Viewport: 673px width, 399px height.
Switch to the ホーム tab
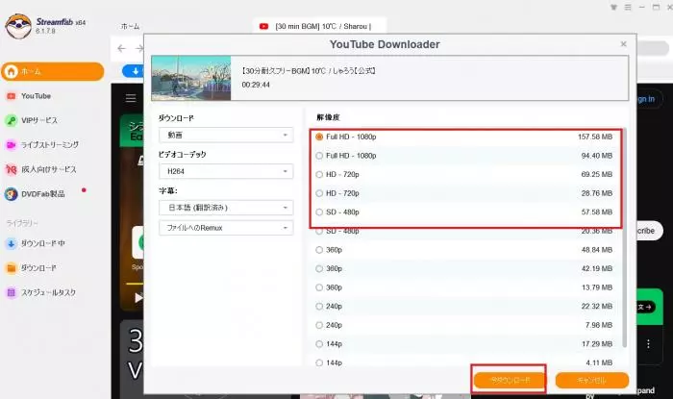coord(130,26)
